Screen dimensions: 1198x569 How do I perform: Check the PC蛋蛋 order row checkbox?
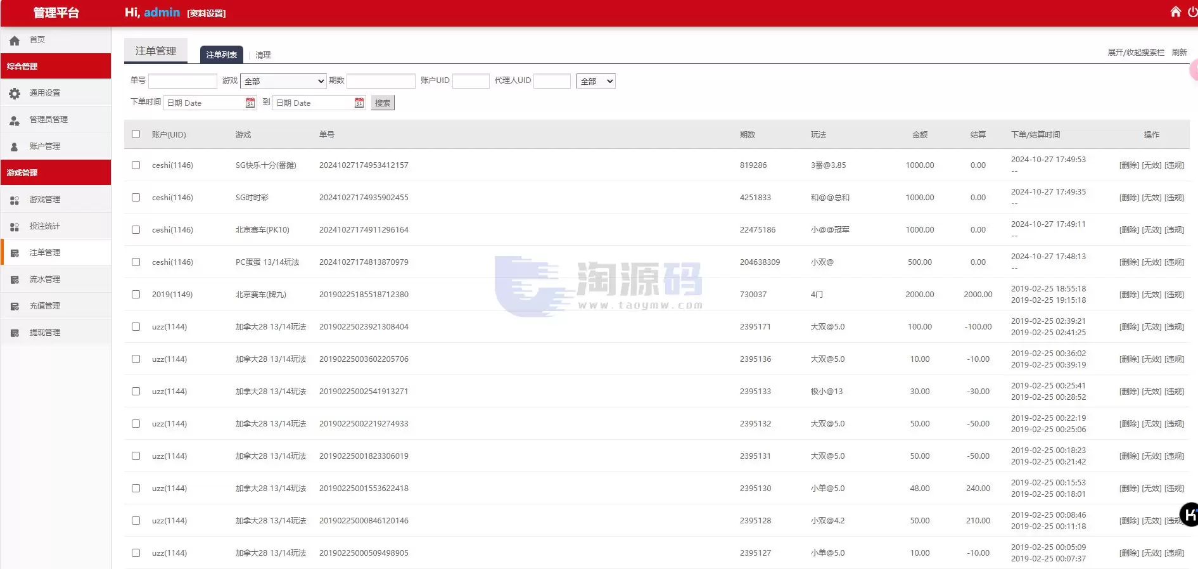click(x=136, y=262)
